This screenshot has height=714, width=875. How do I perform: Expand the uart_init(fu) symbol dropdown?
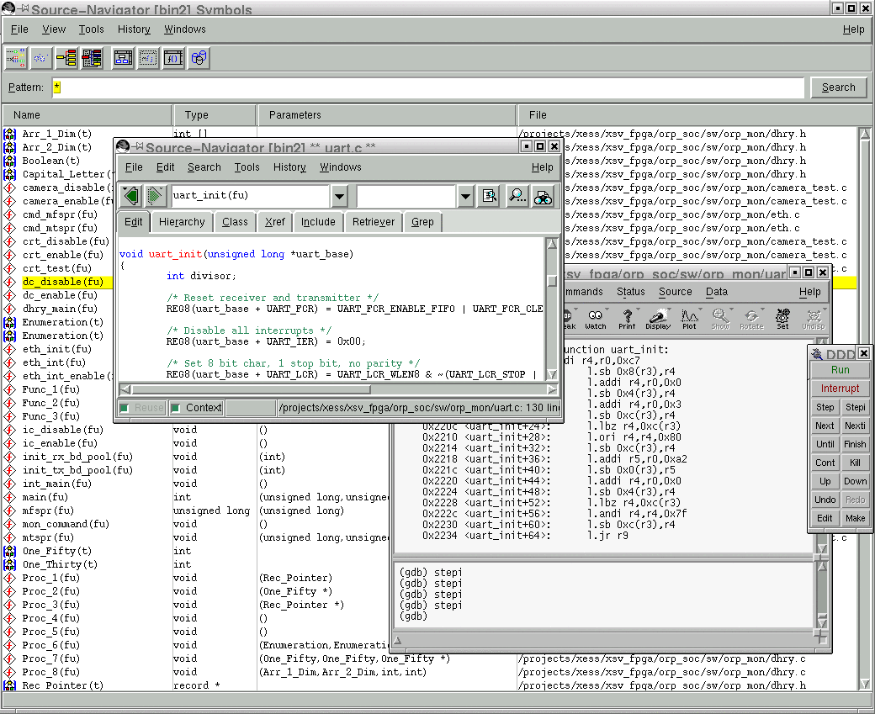tap(338, 196)
